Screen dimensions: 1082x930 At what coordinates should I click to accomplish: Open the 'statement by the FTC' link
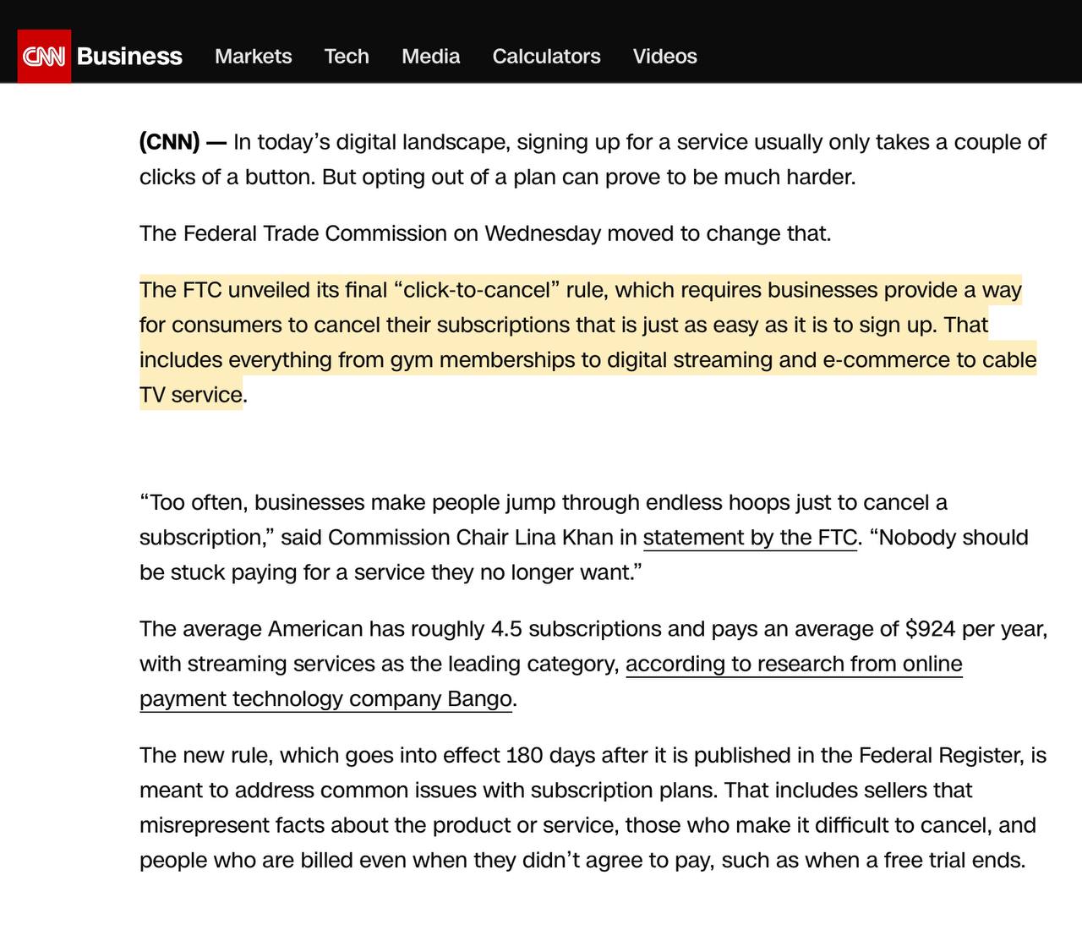(x=750, y=538)
